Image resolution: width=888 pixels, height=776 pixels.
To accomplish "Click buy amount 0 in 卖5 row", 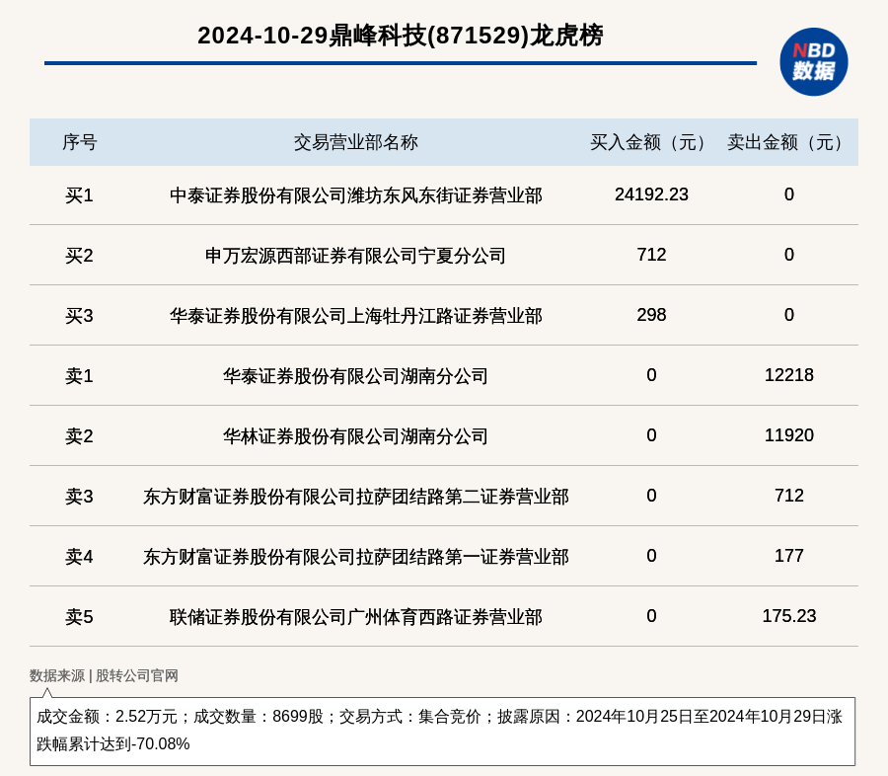I will coord(651,616).
